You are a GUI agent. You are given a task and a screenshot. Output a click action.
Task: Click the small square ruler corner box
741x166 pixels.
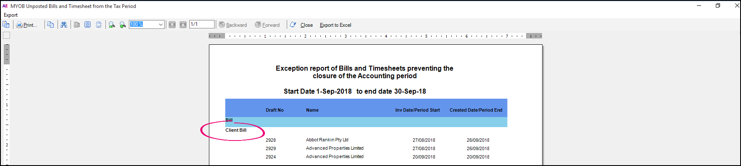point(6,36)
